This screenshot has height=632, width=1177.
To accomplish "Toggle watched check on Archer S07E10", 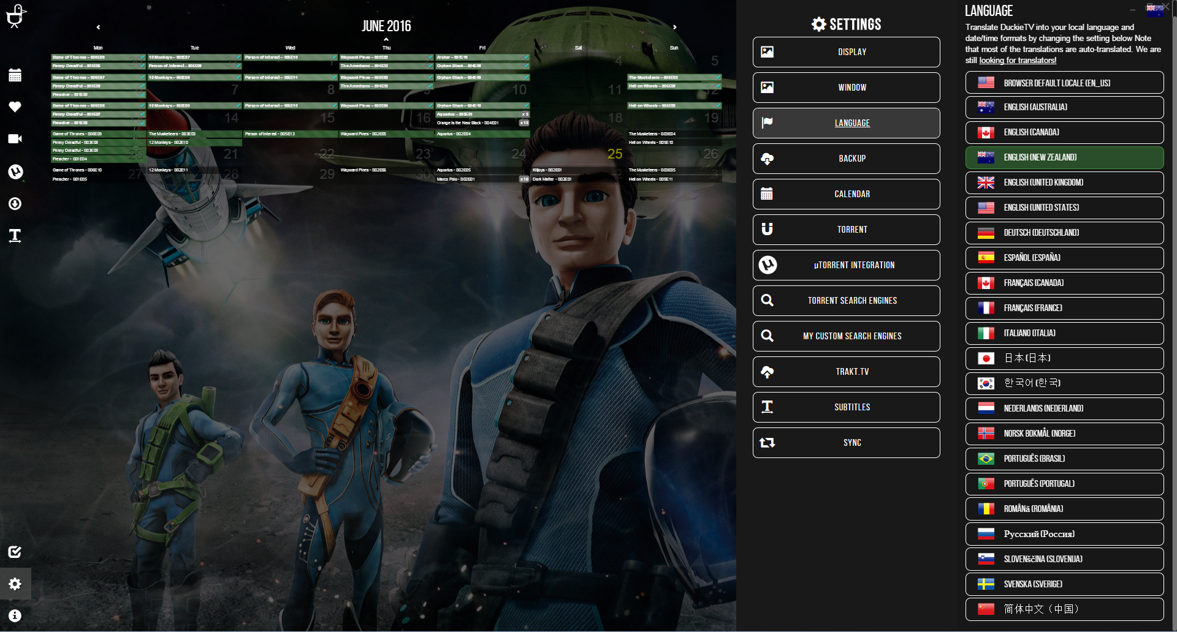I will (526, 58).
